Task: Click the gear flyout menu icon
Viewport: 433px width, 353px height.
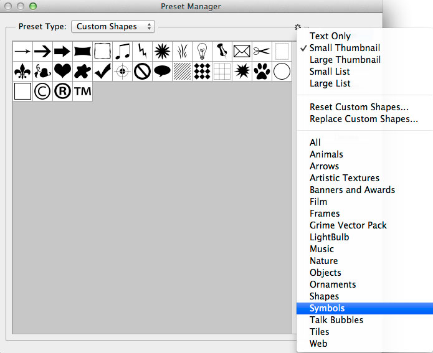Action: (x=298, y=27)
